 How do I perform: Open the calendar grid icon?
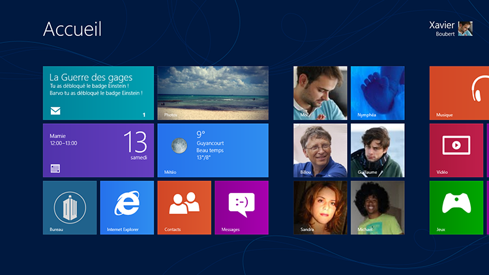tap(55, 169)
